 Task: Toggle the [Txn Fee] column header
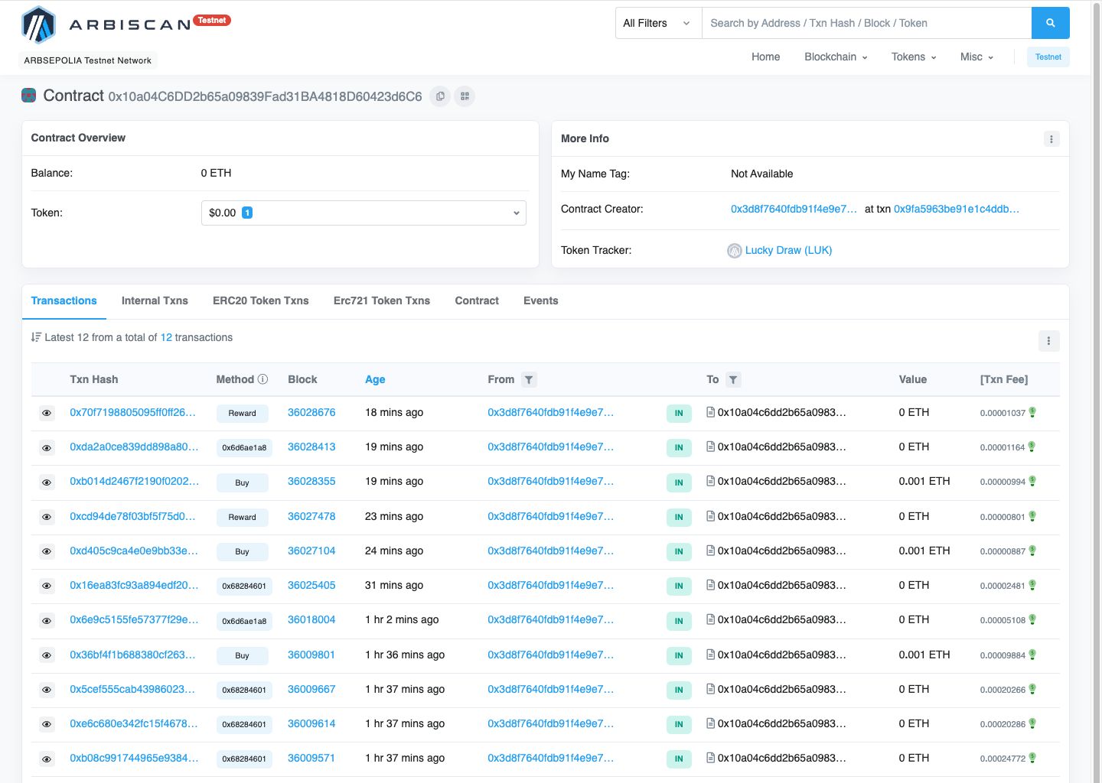tap(1003, 379)
